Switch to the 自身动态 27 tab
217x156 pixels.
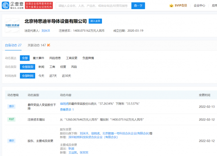click(x=13, y=45)
